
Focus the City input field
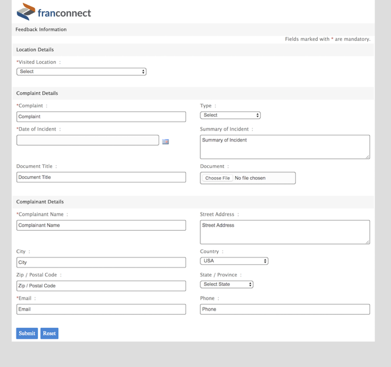point(101,262)
